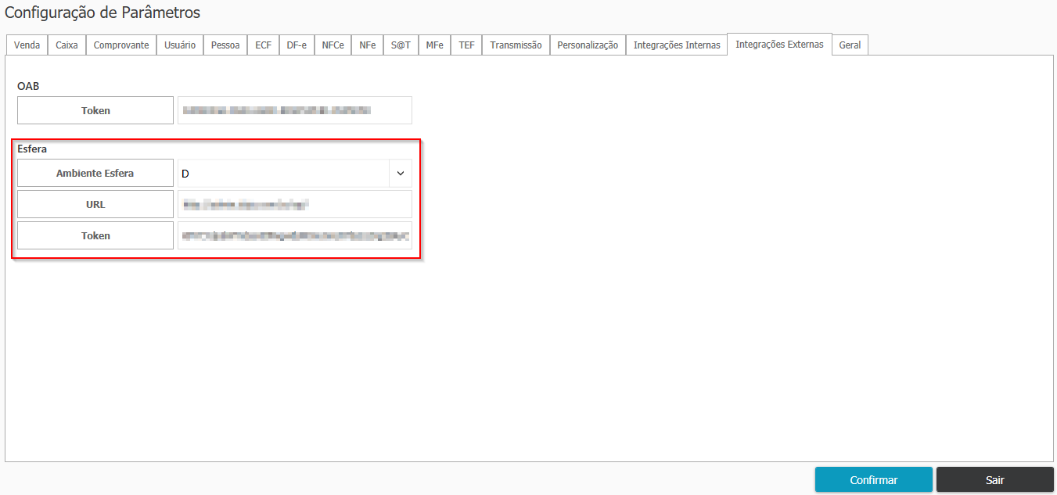Open the Geral tab
The height and width of the screenshot is (495, 1057).
pos(850,45)
